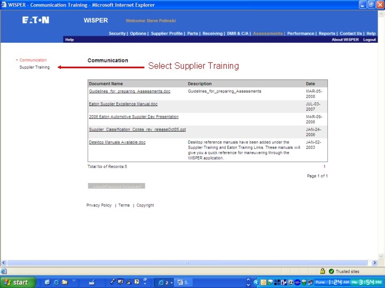385x288 pixels.
Task: Click the network computers tray icon
Action: tap(310, 282)
